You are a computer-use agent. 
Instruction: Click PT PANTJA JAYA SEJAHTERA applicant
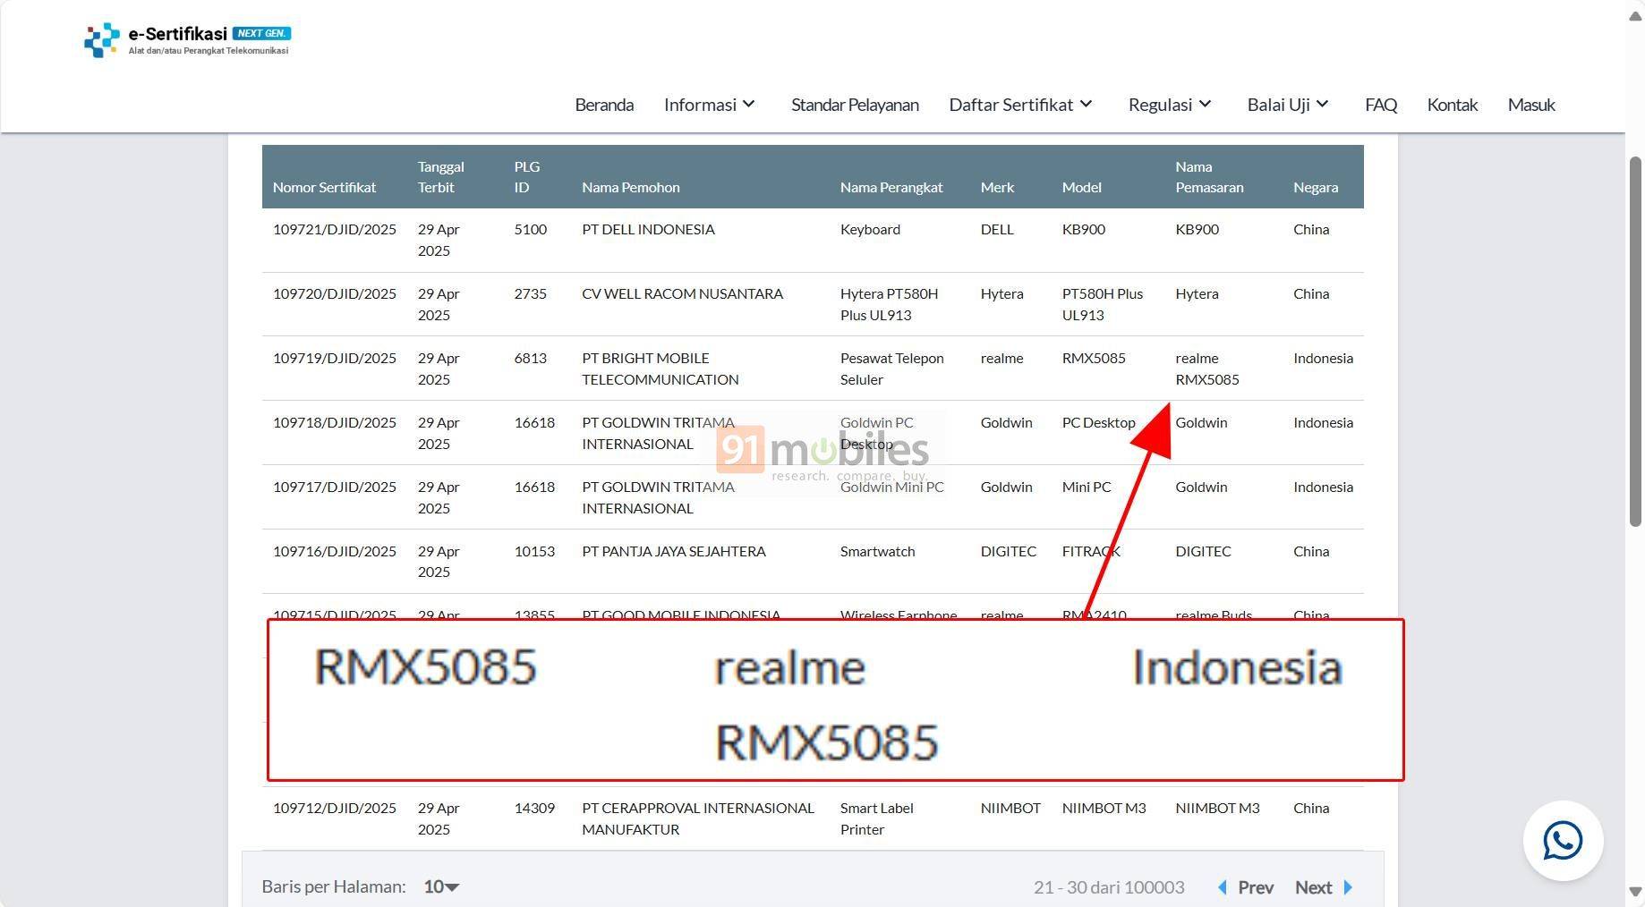(x=674, y=551)
